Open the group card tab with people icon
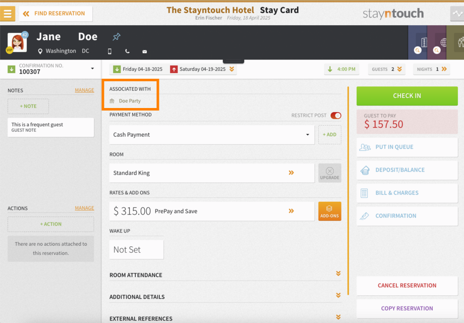The width and height of the screenshot is (464, 323). coord(456,42)
